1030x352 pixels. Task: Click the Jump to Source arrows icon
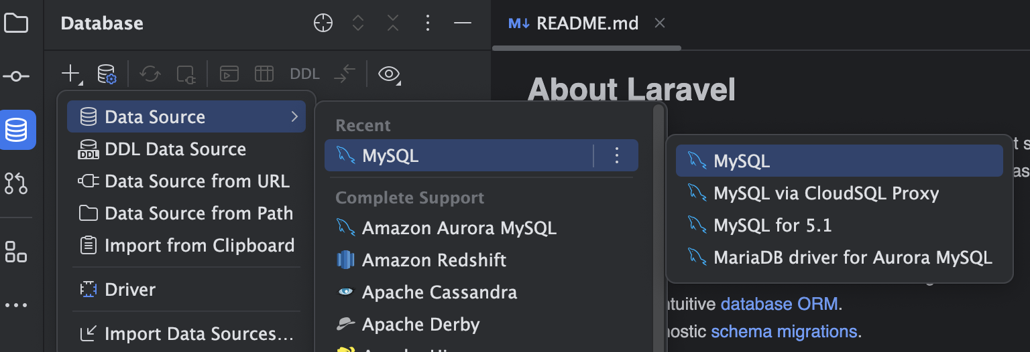pos(345,74)
